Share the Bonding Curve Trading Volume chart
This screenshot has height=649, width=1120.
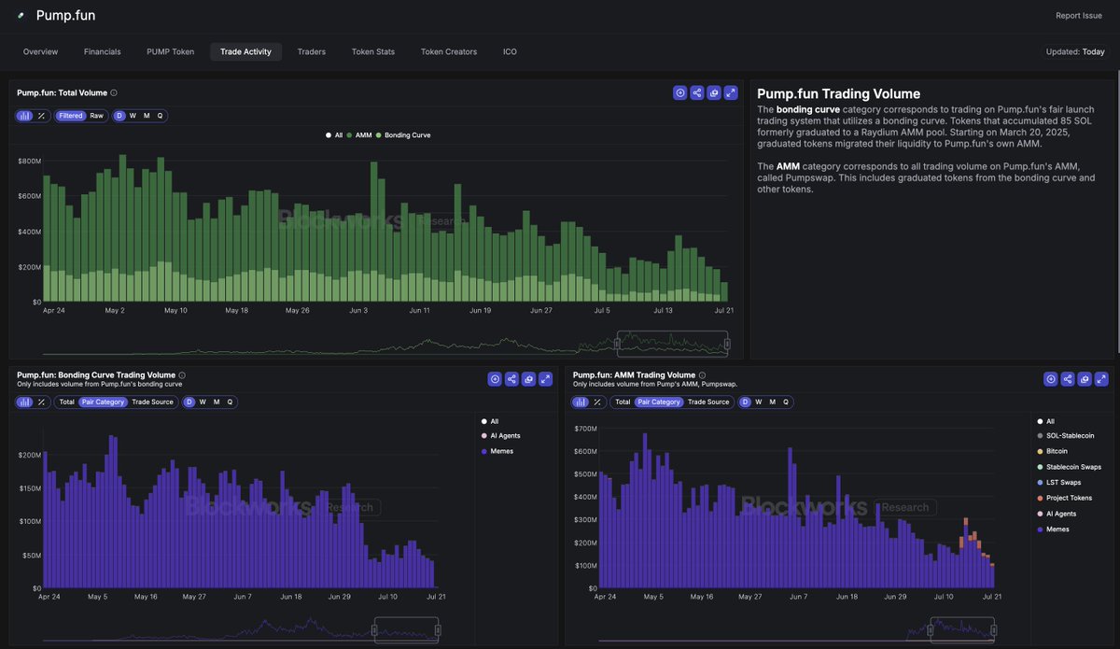tap(512, 378)
